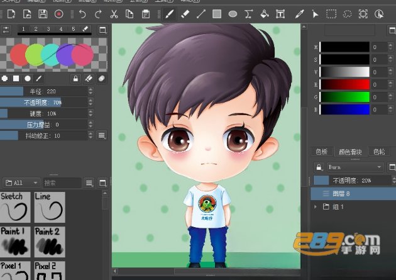Click the red record icon
Screen dimensions: 396x280
(59, 14)
